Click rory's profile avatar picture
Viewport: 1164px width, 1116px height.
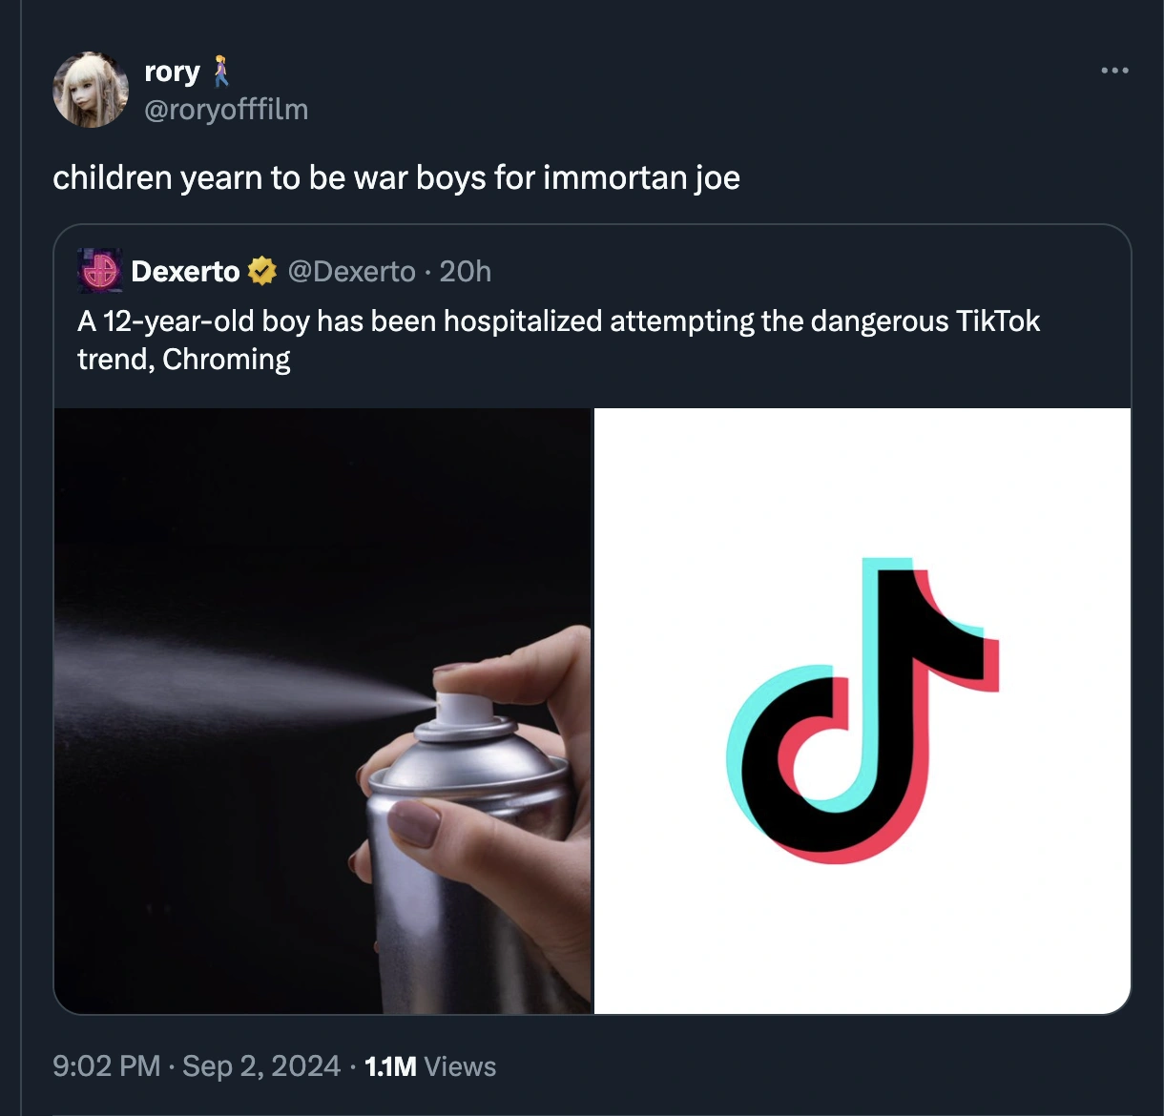click(91, 91)
